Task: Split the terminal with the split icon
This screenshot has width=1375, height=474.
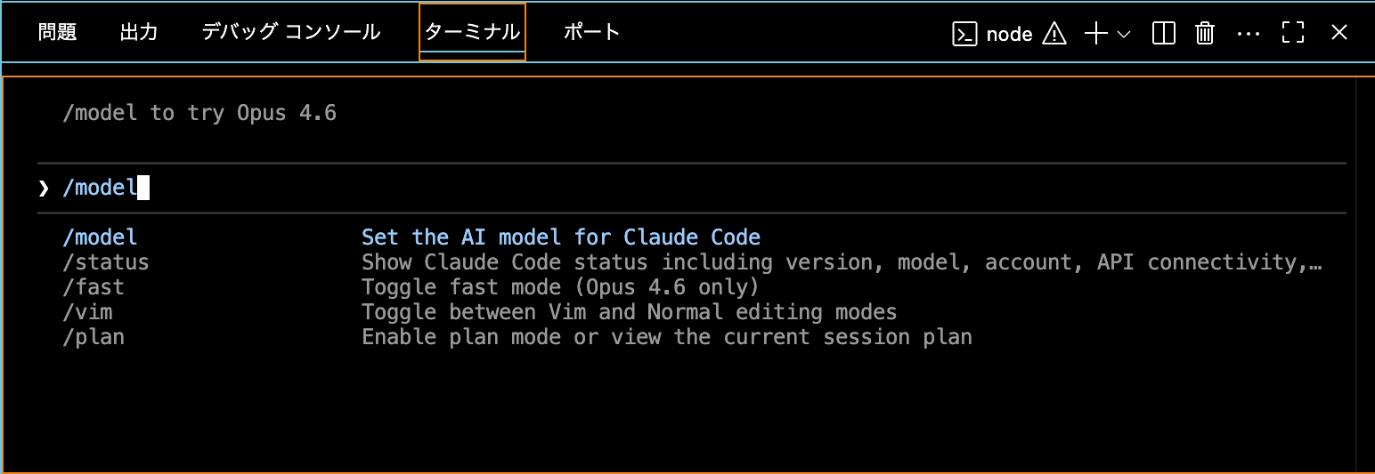Action: [1163, 34]
